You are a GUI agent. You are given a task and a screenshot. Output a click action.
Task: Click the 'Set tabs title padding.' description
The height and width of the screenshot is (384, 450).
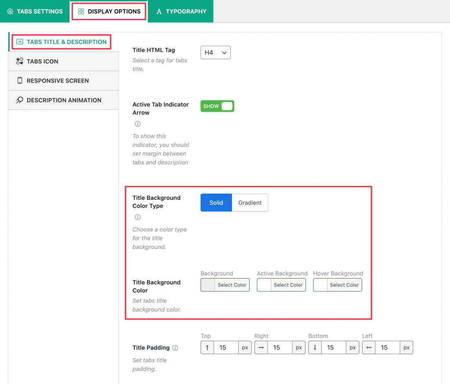(x=149, y=365)
